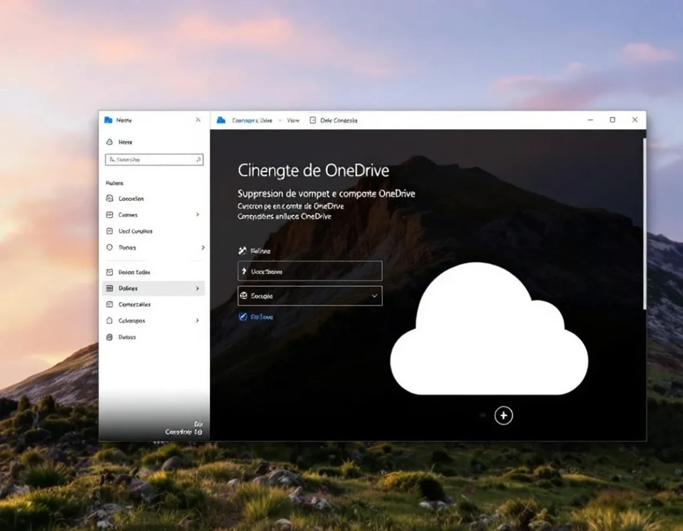
Task: Click the outlined button with the arrow icon
Action: [x=310, y=271]
